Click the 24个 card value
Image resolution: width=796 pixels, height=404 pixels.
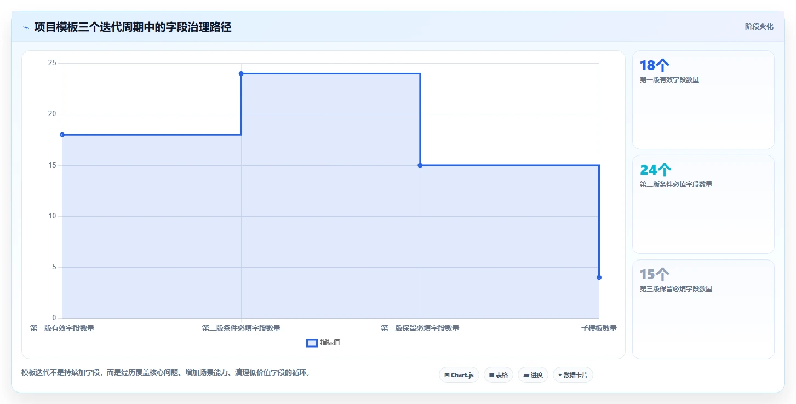point(655,170)
